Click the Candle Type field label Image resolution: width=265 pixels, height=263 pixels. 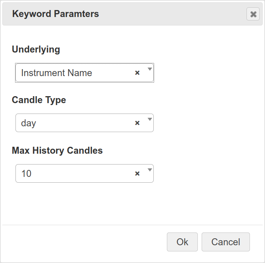click(39, 100)
